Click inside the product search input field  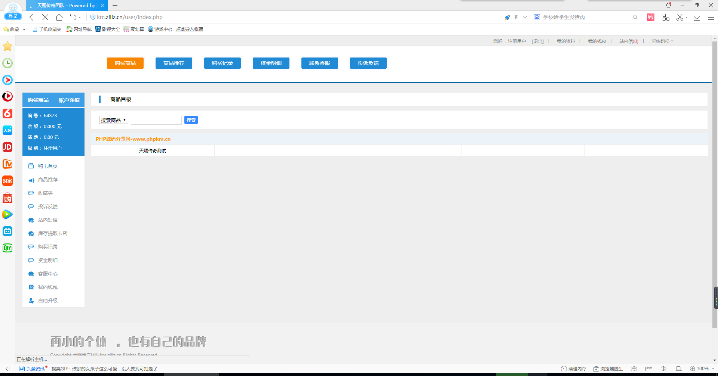(x=156, y=120)
